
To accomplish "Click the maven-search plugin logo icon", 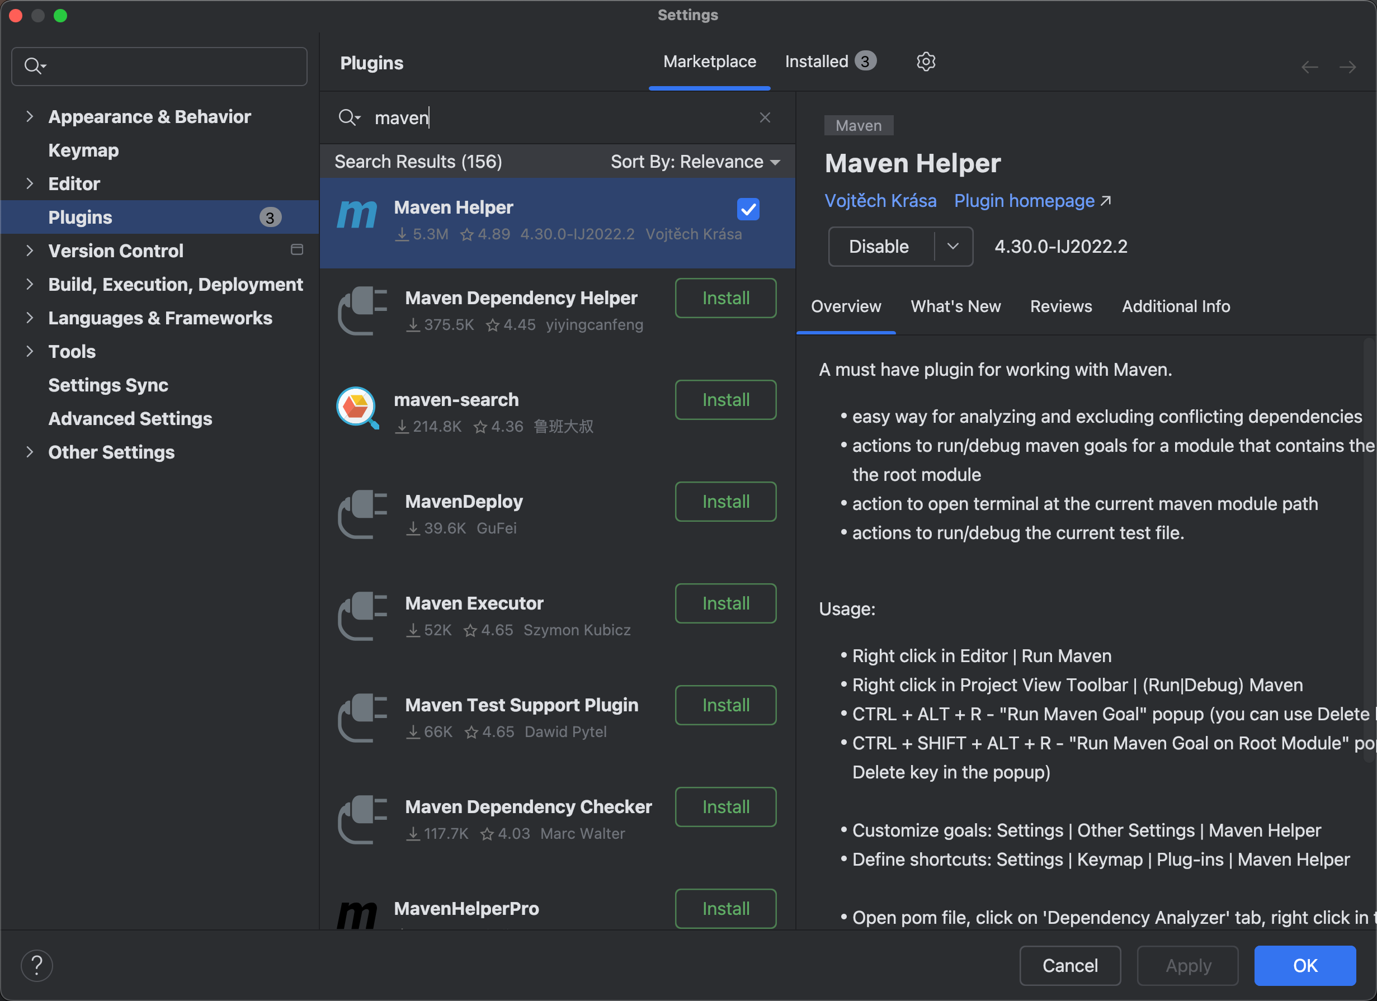I will (x=357, y=408).
